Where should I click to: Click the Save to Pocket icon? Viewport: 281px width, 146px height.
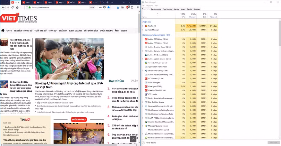tap(104, 7)
